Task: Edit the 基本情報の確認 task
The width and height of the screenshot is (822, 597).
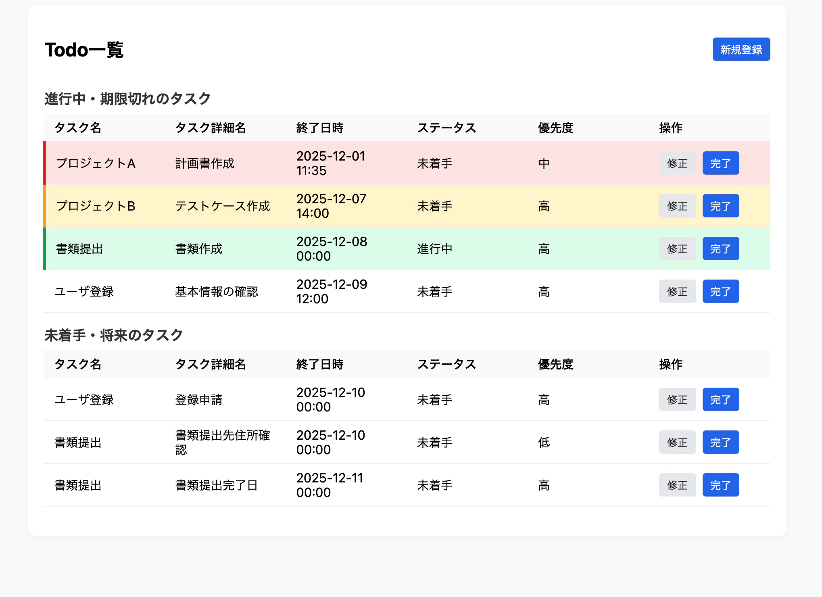Action: click(677, 291)
